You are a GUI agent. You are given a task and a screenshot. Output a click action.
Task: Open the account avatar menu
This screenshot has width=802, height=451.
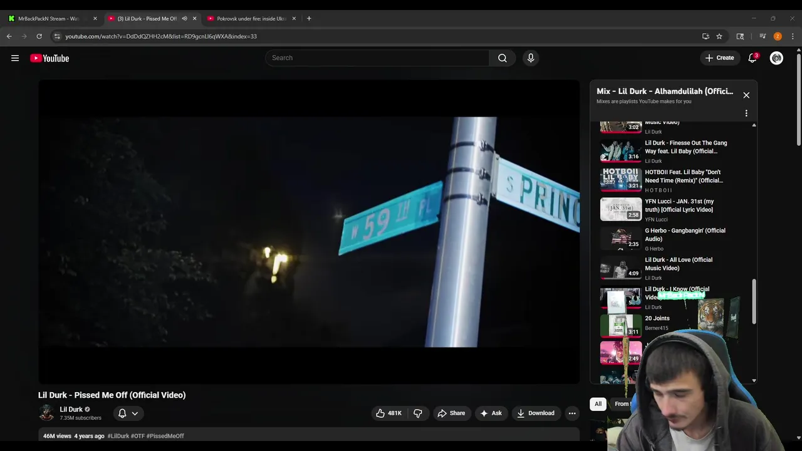[x=776, y=58]
